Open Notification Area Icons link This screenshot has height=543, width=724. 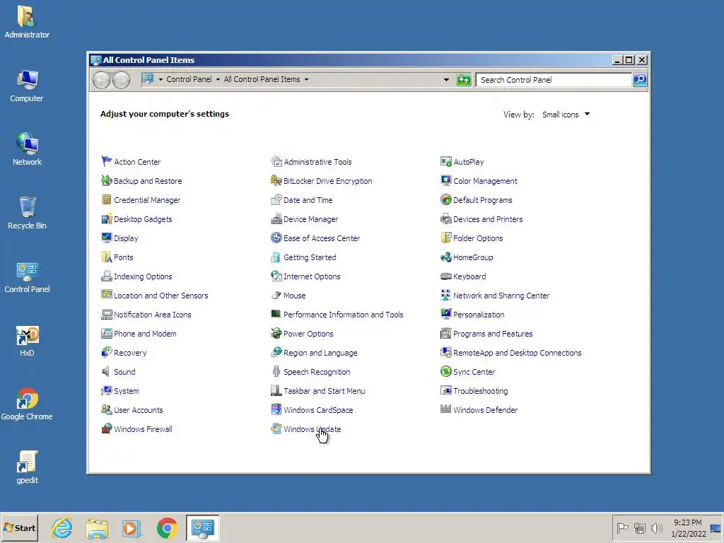pyautogui.click(x=153, y=315)
